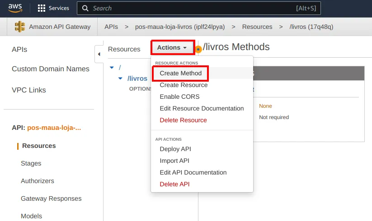Select the /livros resource in tree
Screen dimensions: 372x221
click(137, 78)
